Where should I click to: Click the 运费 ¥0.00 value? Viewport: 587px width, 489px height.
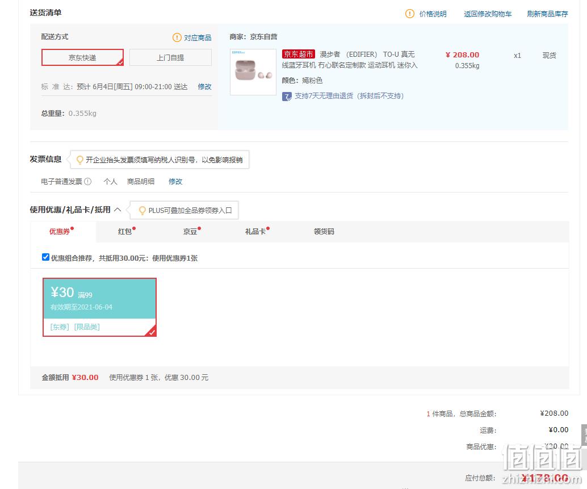point(558,430)
